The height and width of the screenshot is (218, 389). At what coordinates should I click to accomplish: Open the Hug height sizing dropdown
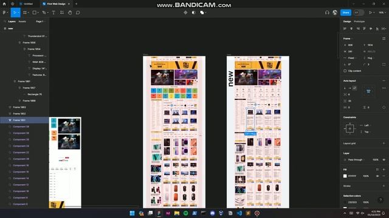click(x=369, y=58)
